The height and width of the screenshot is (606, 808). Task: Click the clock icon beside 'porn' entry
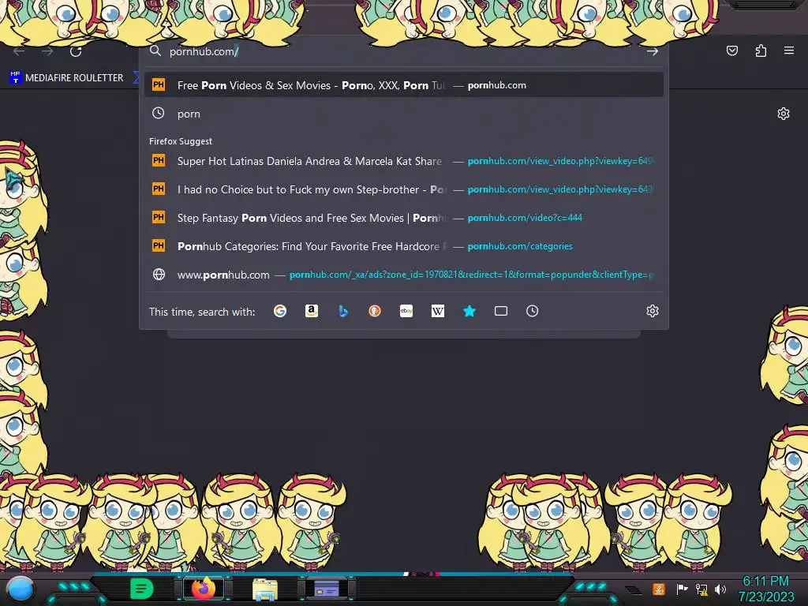(x=158, y=114)
